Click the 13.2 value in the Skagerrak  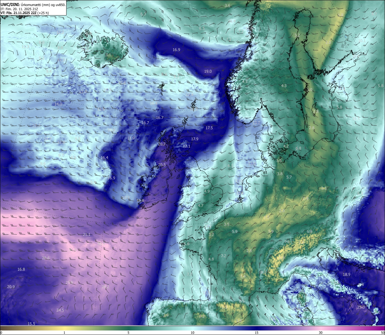(256, 123)
